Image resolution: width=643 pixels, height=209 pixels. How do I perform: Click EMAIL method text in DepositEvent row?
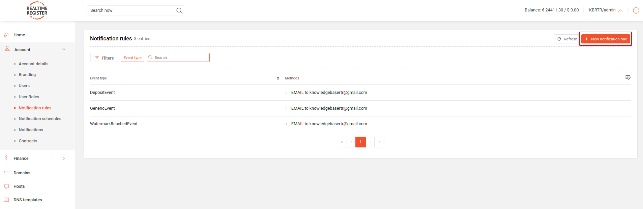(329, 93)
